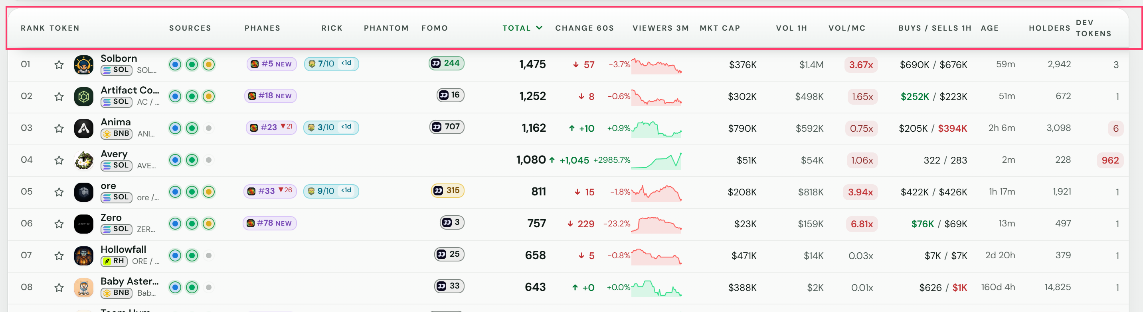The width and height of the screenshot is (1143, 312).
Task: Click the yellow source icon for Zero
Action: tap(209, 224)
